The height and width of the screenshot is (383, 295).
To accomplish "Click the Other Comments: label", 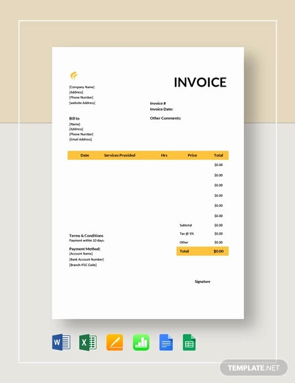I will pos(166,118).
